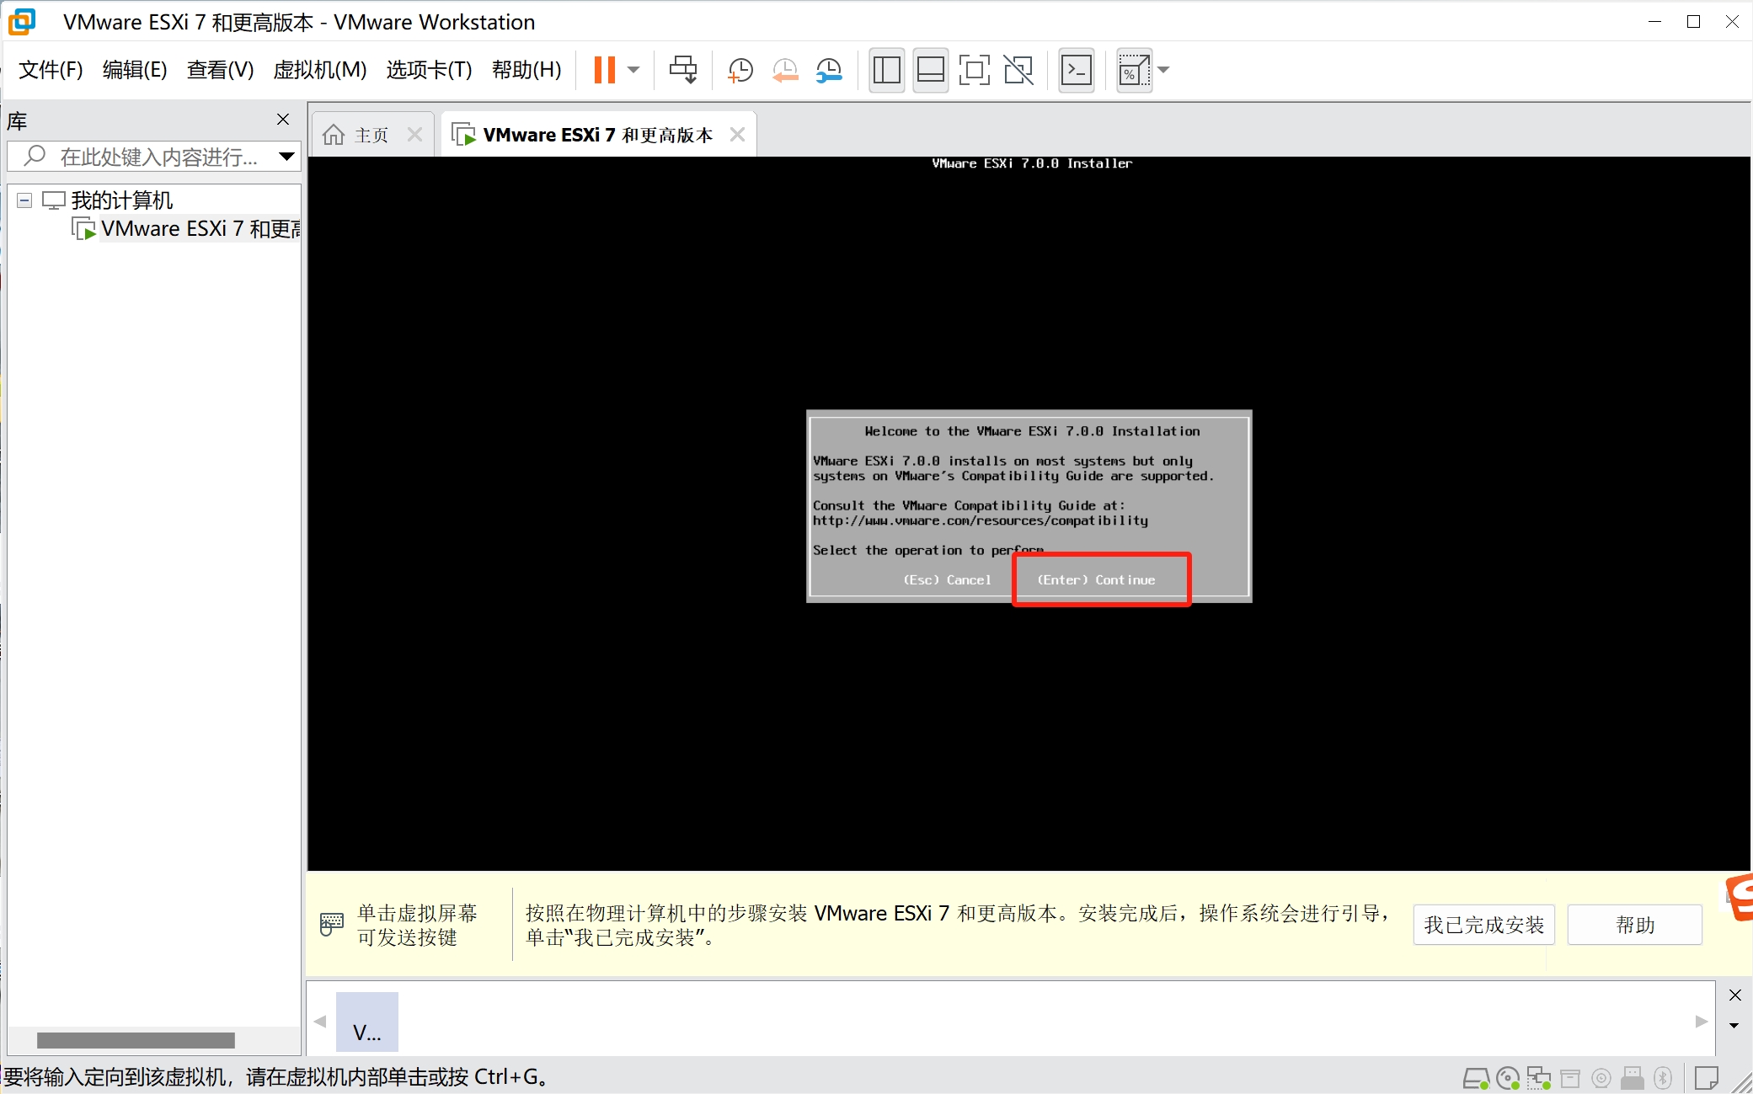Open the snapshot manager
The image size is (1753, 1094).
830,70
